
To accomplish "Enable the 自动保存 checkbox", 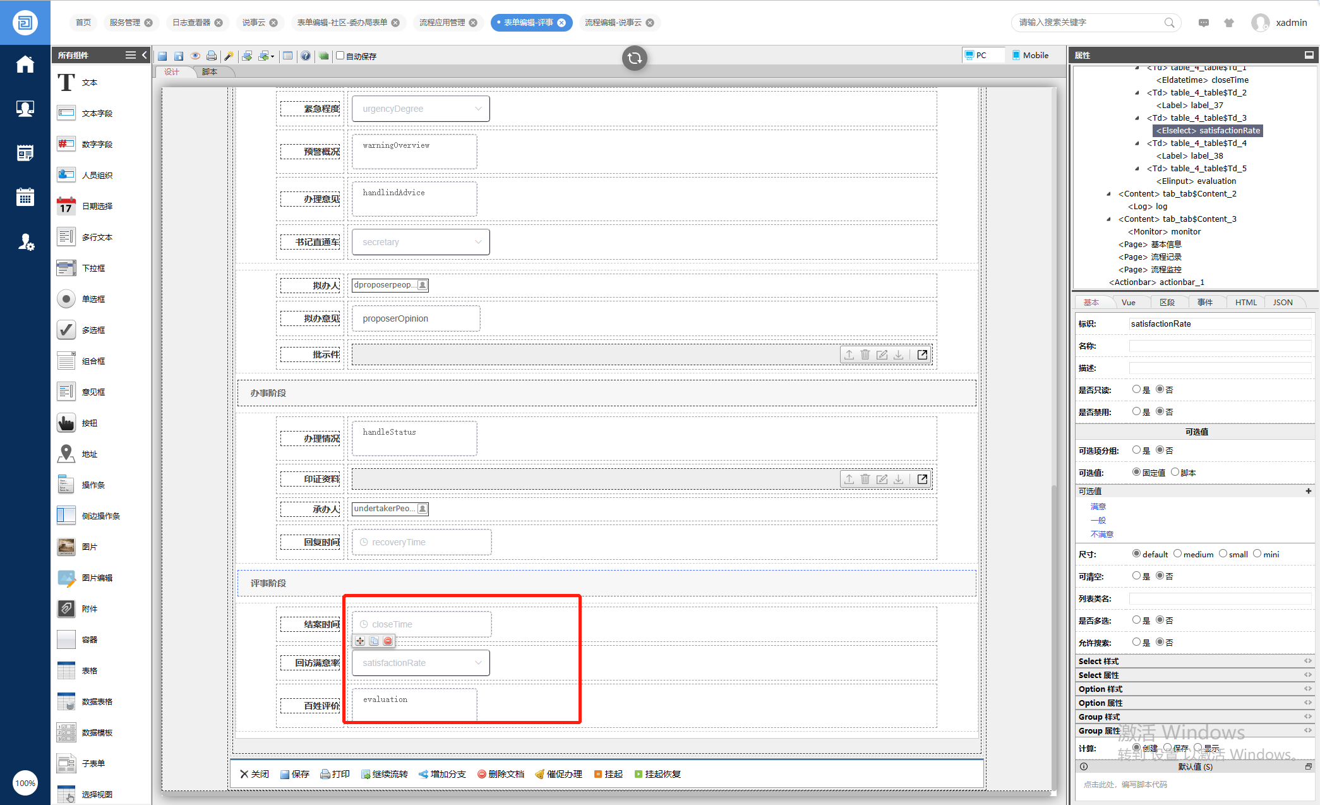I will pyautogui.click(x=340, y=56).
